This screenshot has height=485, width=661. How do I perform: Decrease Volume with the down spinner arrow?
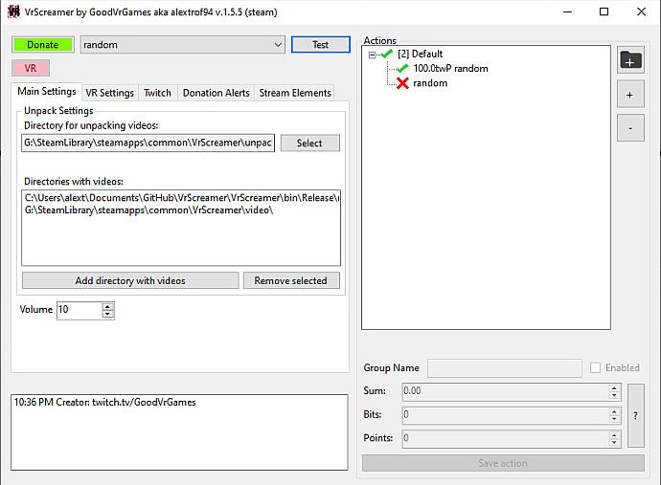coord(107,314)
